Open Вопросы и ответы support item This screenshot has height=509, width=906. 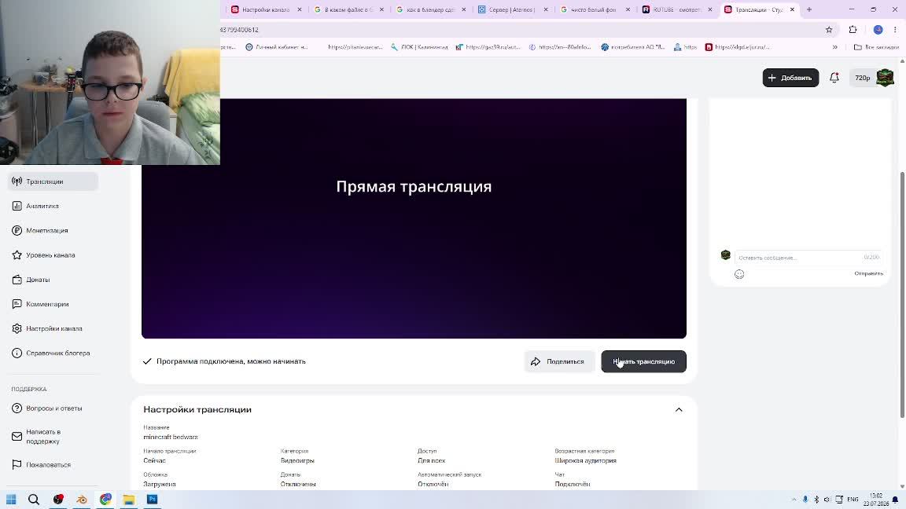pyautogui.click(x=53, y=408)
